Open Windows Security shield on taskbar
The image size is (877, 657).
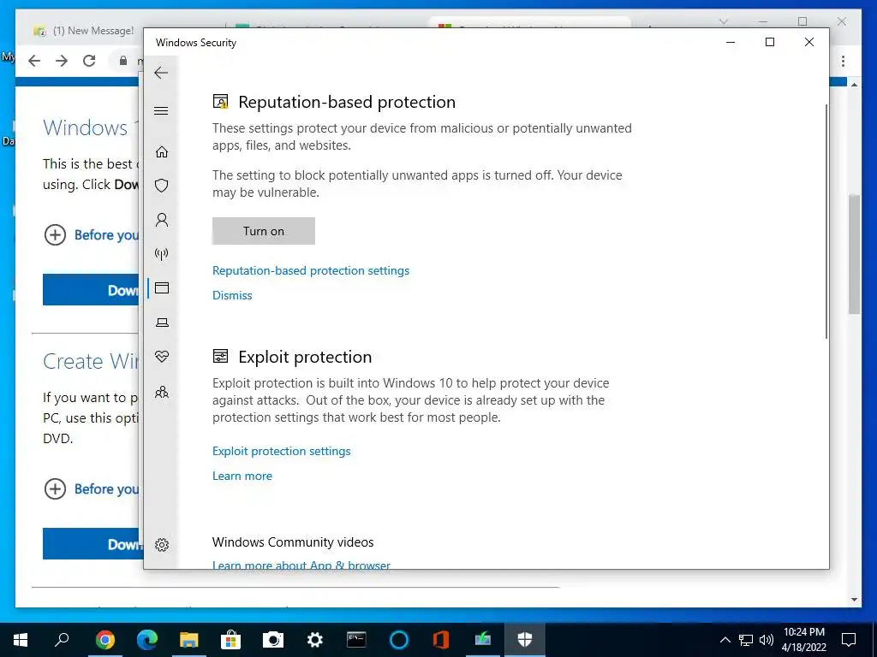coord(525,640)
